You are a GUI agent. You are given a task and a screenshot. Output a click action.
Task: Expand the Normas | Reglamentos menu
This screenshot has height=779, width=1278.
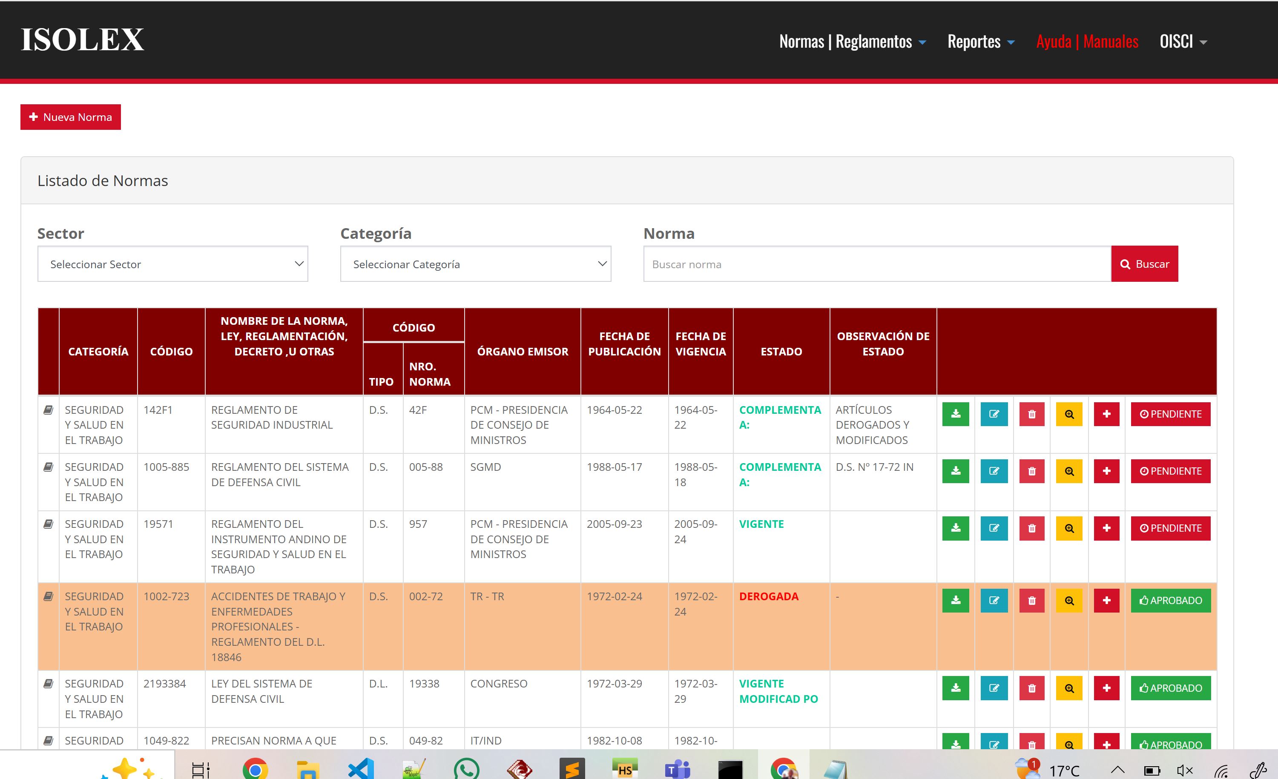(x=852, y=41)
